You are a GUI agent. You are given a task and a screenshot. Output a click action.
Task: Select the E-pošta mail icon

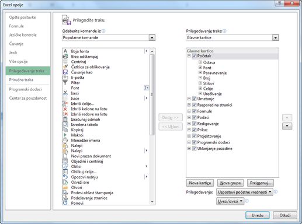65,78
